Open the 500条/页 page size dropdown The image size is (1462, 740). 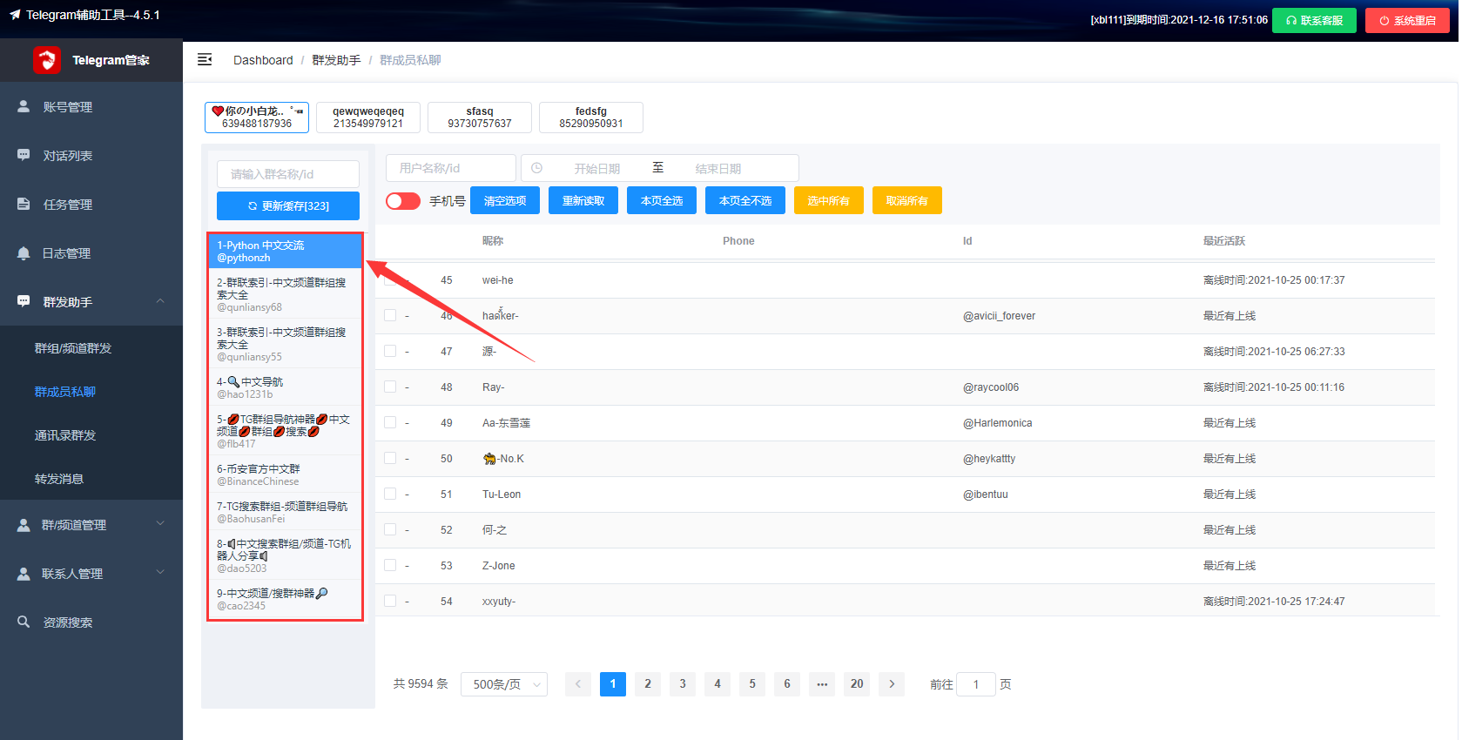[x=504, y=684]
